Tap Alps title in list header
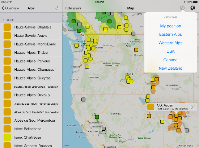The width and height of the screenshot is (199, 148). pyautogui.click(x=31, y=8)
